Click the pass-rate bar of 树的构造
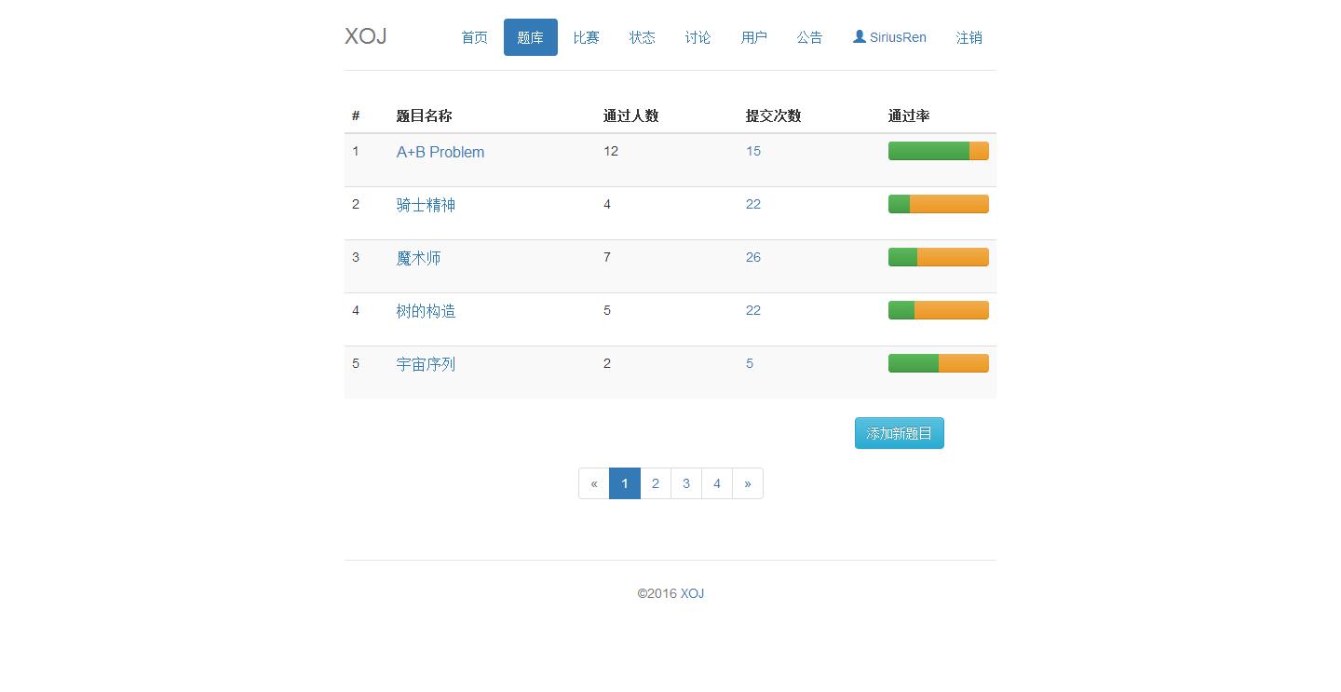The height and width of the screenshot is (692, 1341). coord(939,310)
